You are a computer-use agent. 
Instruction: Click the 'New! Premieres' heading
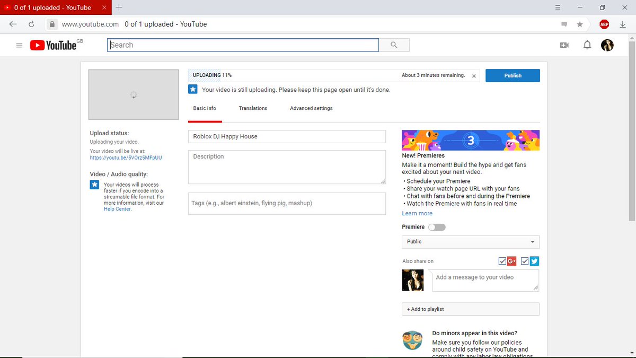tap(423, 156)
